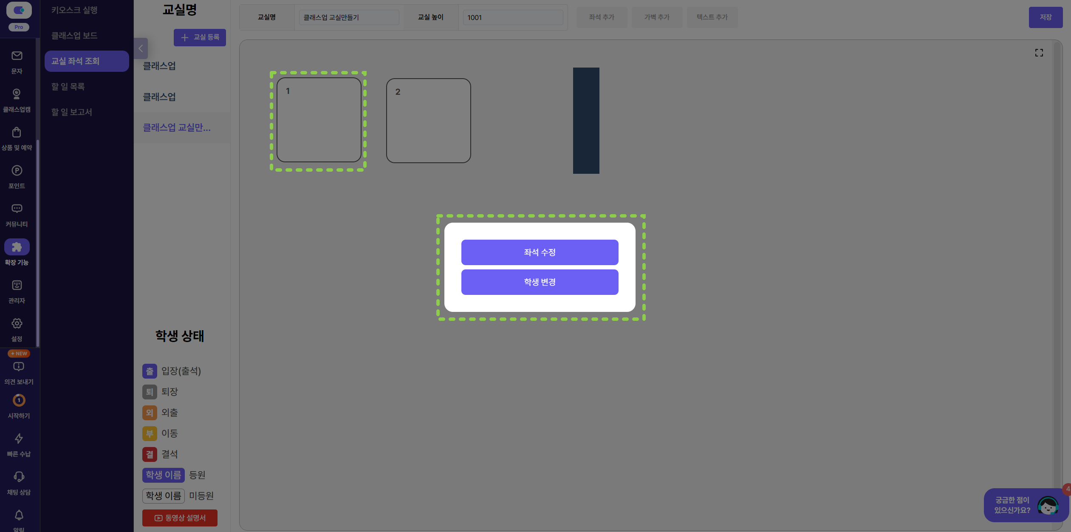This screenshot has width=1071, height=532.
Task: Open the 관리자 icon
Action: [17, 285]
